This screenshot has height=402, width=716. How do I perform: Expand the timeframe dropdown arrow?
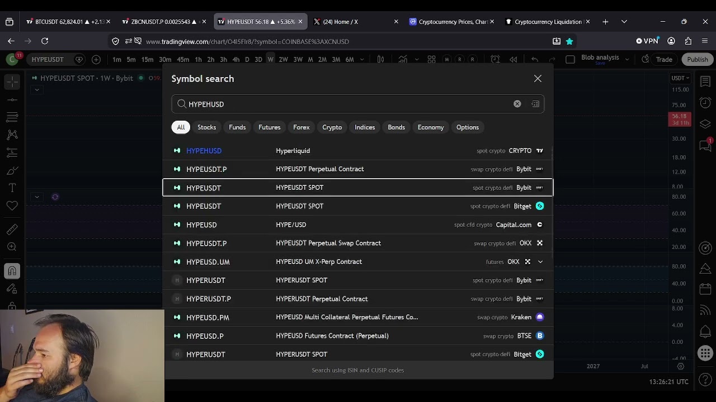(x=362, y=59)
